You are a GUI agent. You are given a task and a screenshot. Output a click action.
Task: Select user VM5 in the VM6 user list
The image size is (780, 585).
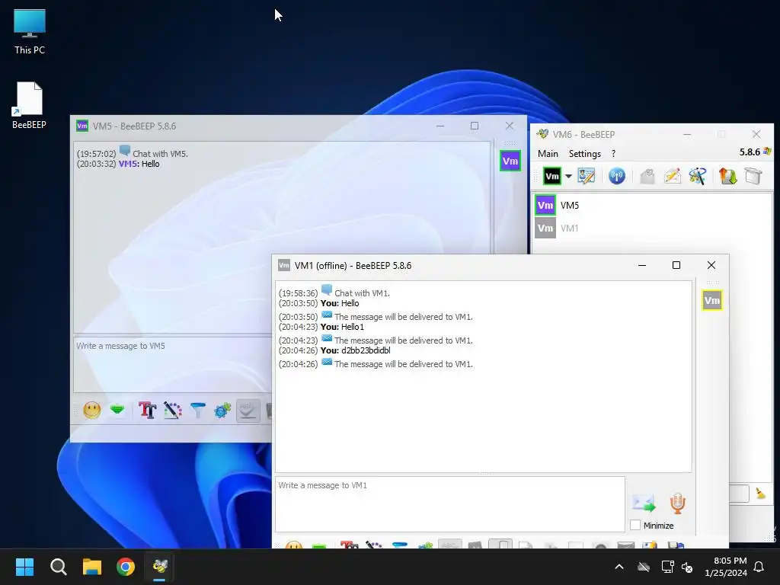pos(652,205)
